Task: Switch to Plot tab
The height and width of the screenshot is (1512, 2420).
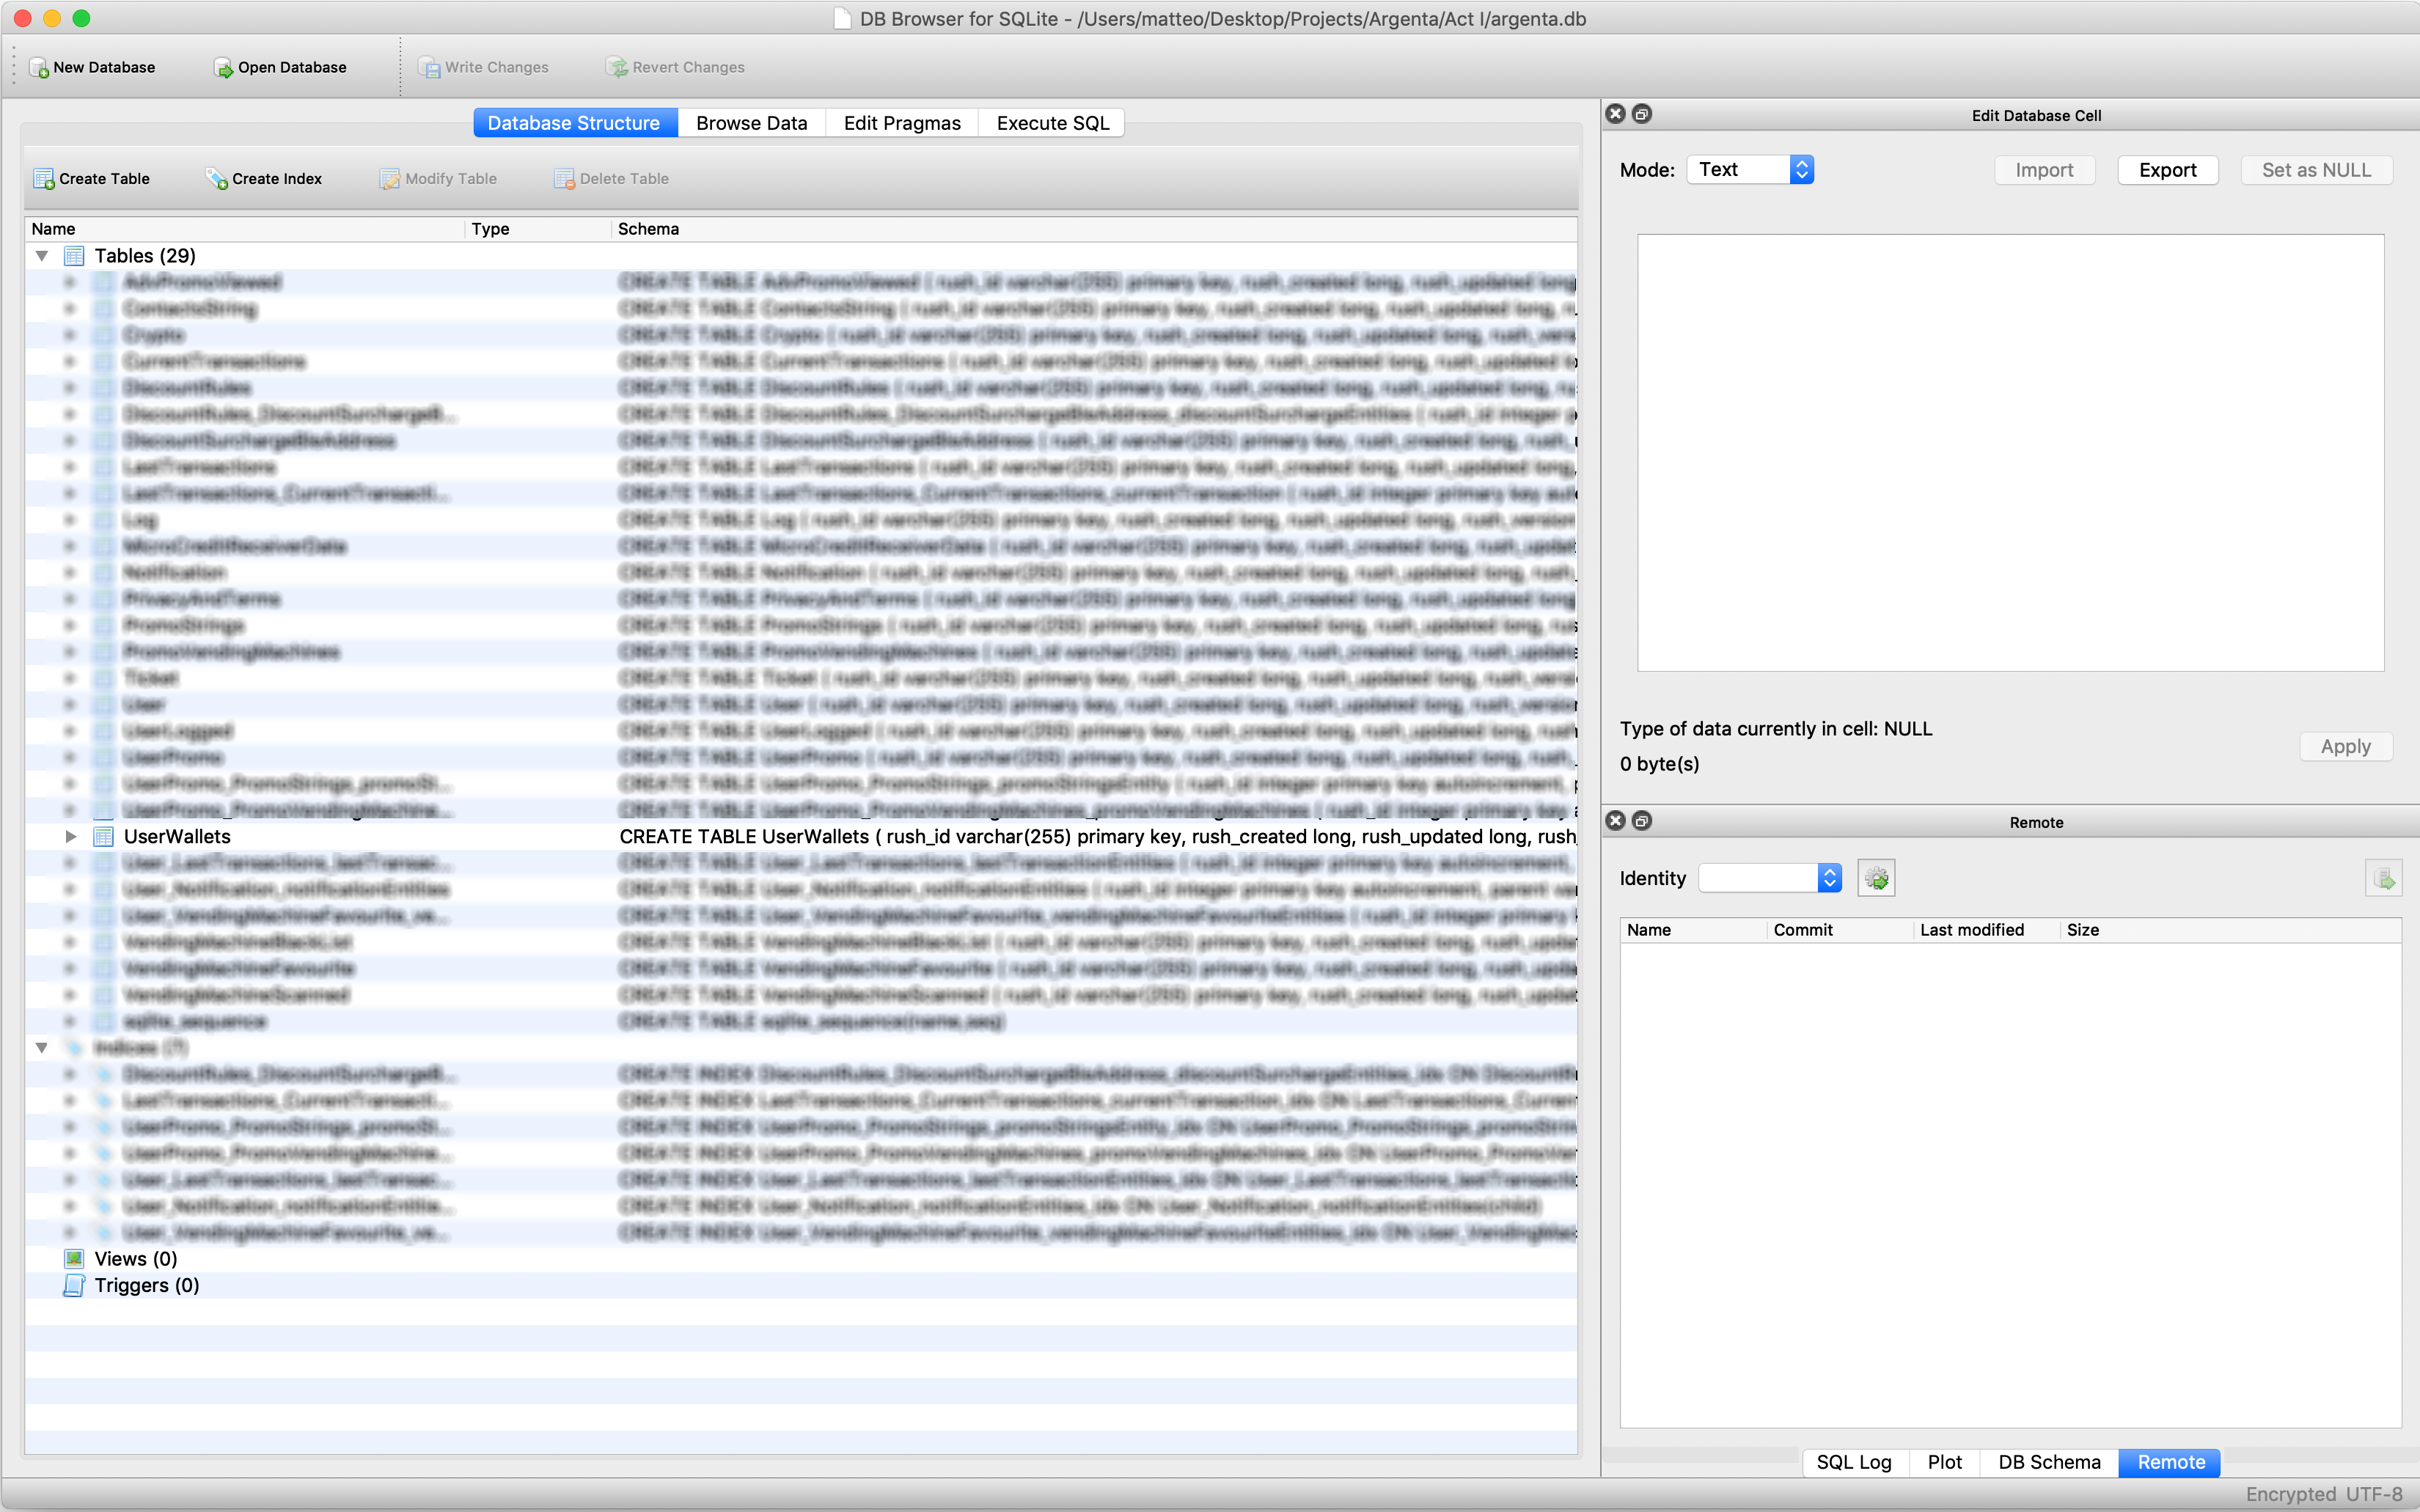Action: 1944,1462
